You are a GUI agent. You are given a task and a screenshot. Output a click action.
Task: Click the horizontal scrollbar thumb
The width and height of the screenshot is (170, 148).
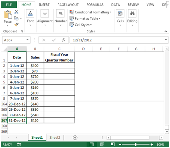[x=130, y=138]
